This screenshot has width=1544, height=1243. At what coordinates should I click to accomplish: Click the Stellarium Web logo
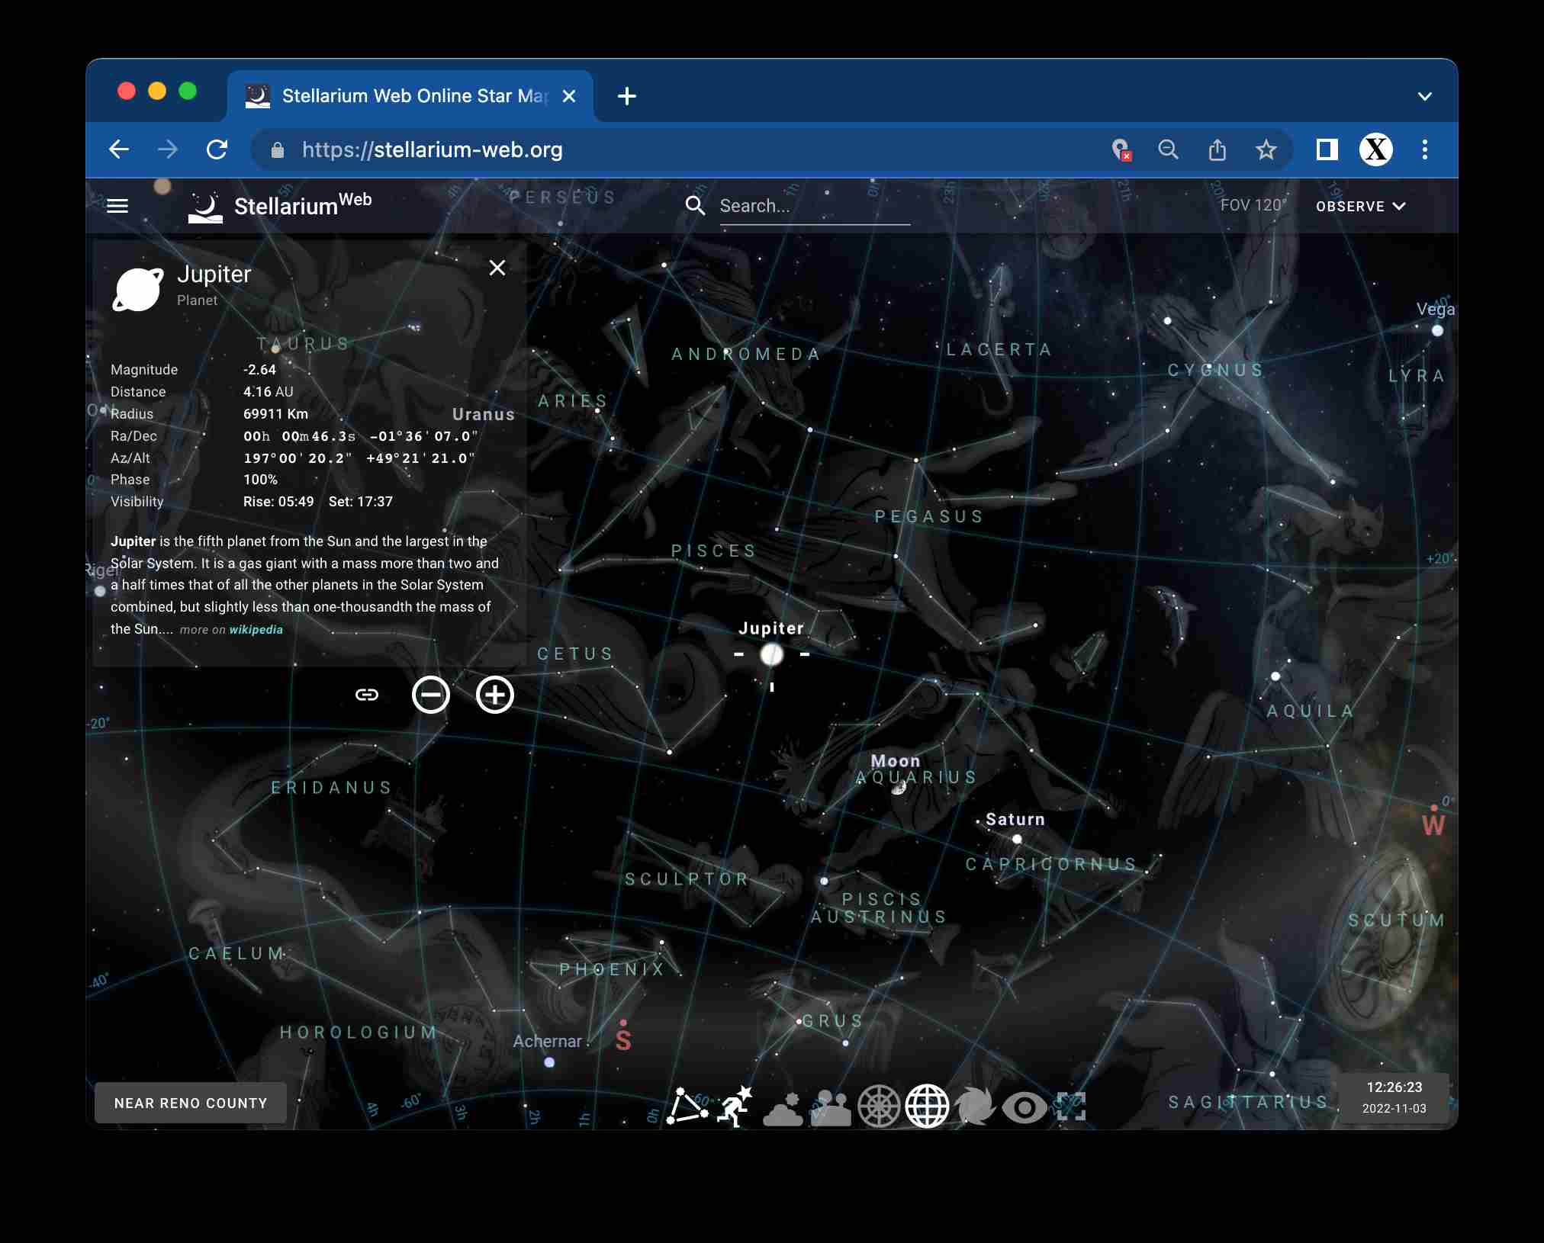(280, 206)
